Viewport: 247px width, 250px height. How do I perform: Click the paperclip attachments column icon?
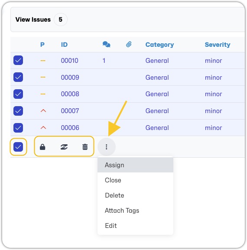point(129,44)
